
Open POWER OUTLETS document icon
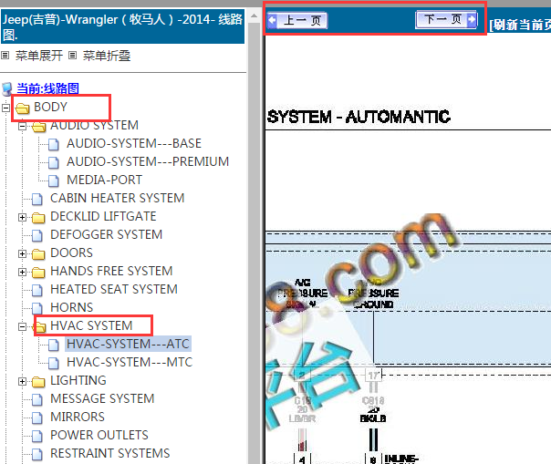(36, 436)
